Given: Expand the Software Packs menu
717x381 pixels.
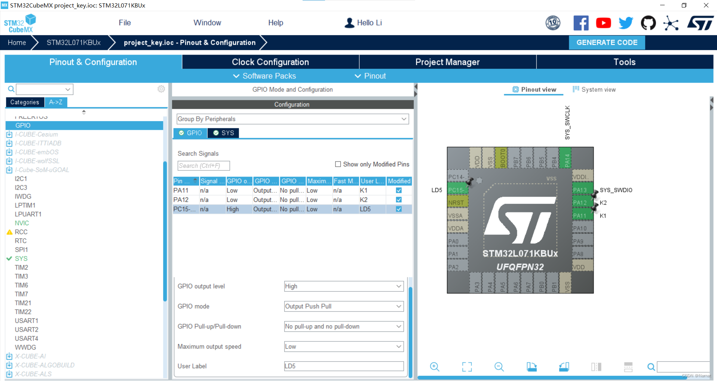Looking at the screenshot, I should pos(264,76).
